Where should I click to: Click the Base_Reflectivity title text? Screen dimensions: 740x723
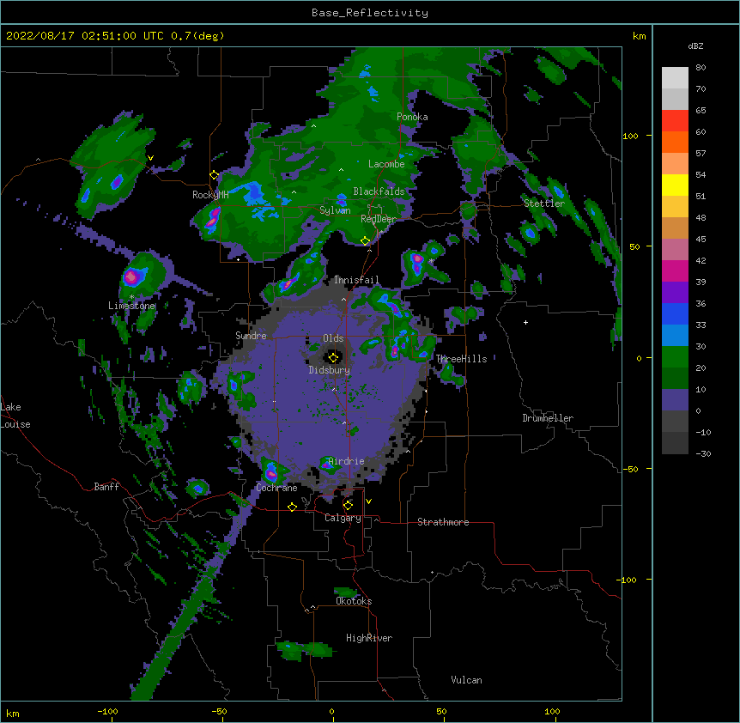coord(370,13)
